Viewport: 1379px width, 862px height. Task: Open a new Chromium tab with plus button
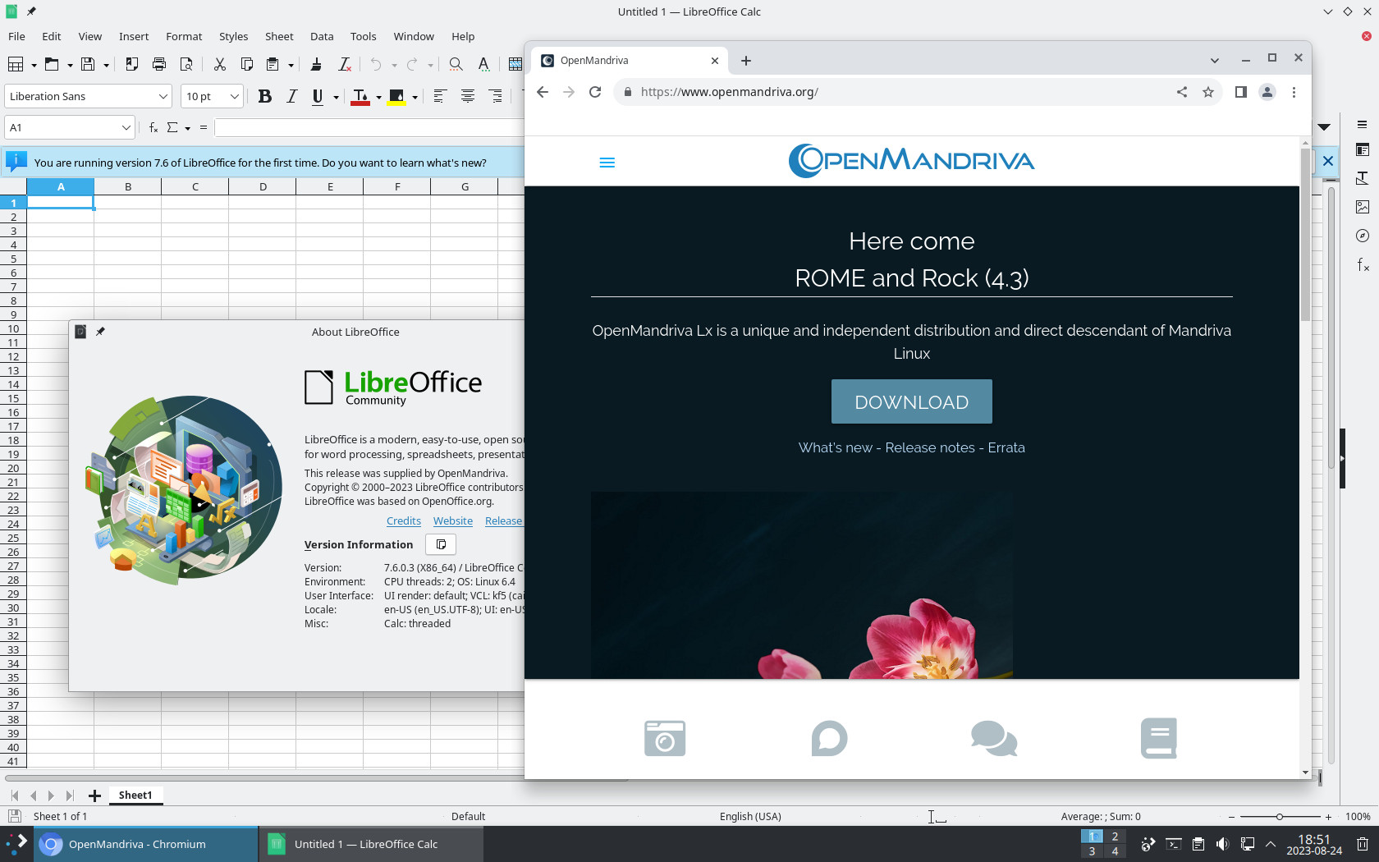pyautogui.click(x=745, y=61)
